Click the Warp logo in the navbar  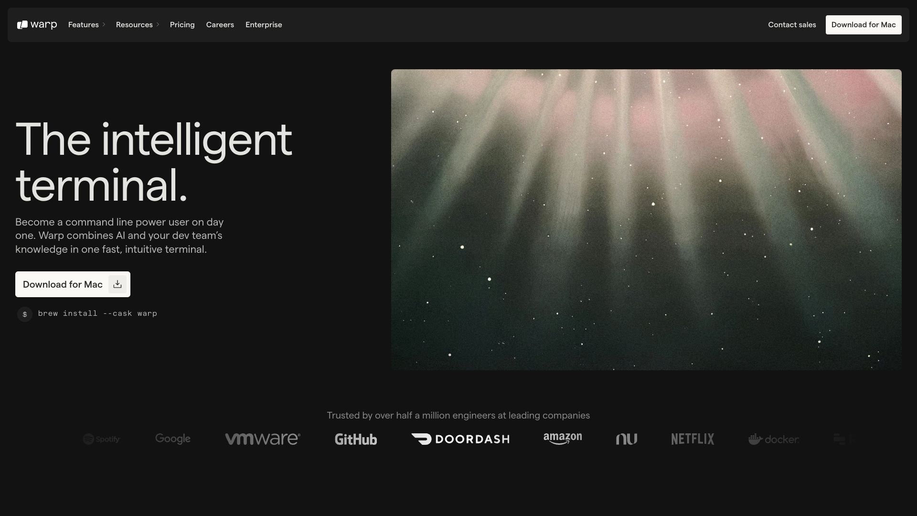pos(37,25)
